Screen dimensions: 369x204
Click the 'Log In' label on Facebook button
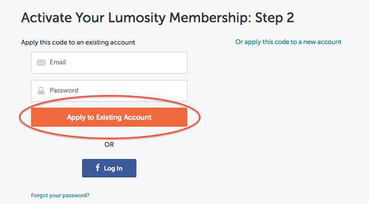point(113,168)
